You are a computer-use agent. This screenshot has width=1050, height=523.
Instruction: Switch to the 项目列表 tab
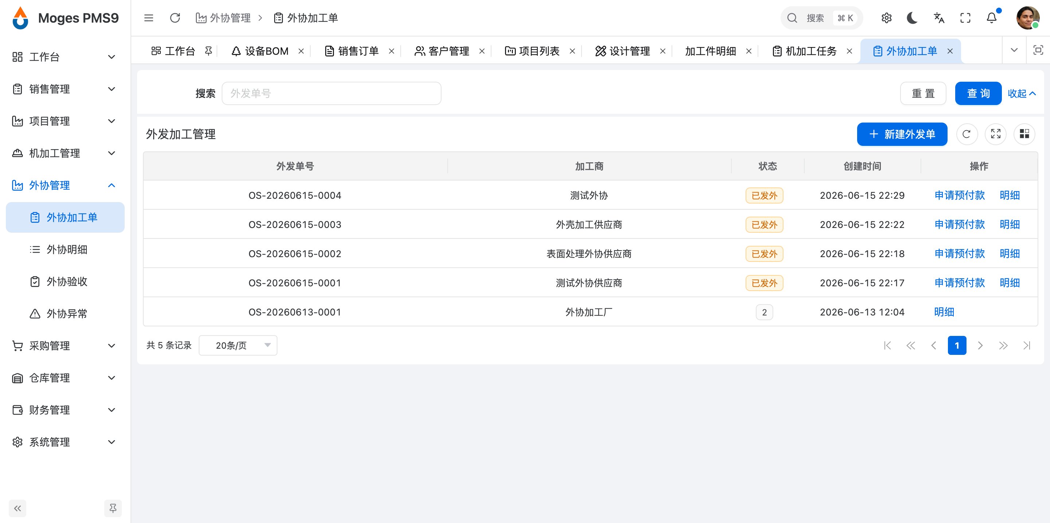(532, 51)
